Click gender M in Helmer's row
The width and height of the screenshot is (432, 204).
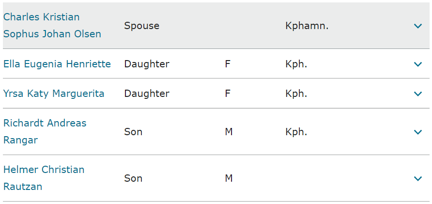229,178
